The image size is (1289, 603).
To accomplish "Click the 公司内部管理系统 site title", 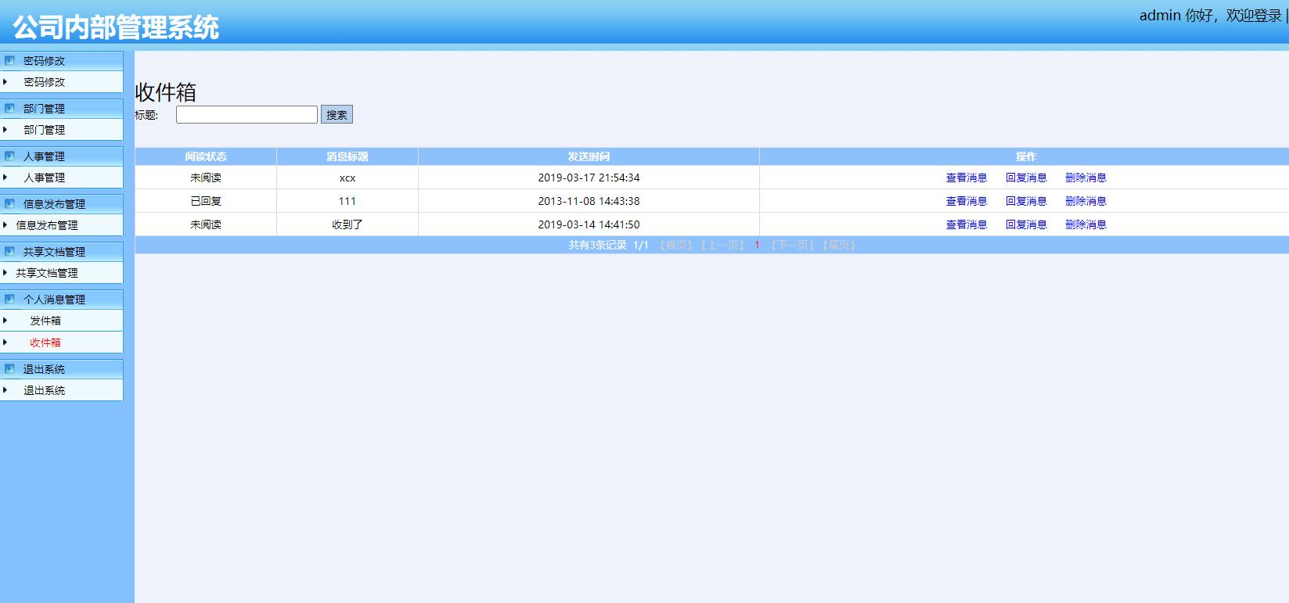I will [116, 27].
